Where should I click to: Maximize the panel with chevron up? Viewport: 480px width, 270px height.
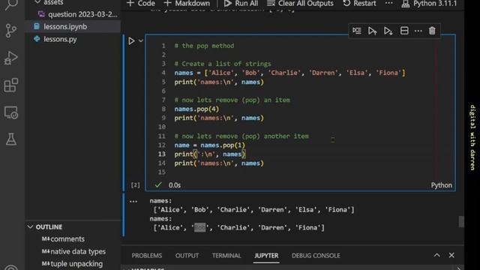tap(436, 255)
